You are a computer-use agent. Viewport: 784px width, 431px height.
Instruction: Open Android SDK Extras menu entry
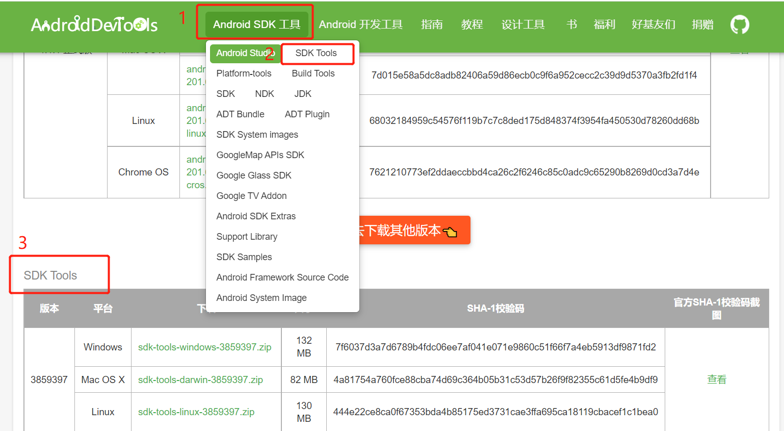(x=256, y=216)
